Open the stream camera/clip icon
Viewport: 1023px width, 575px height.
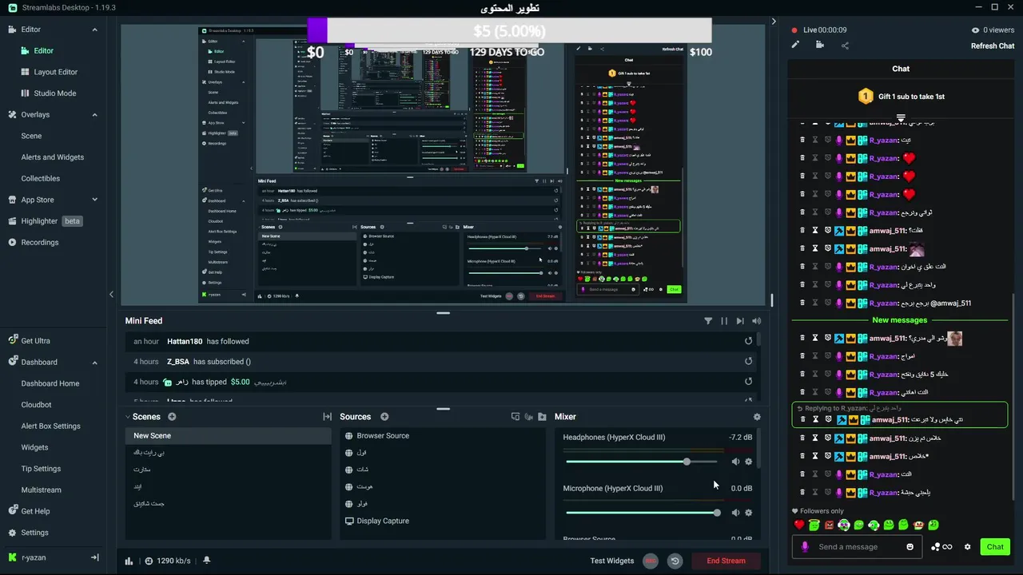coord(820,45)
